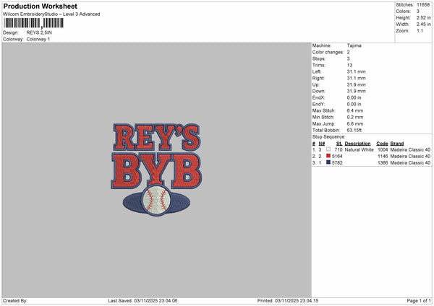The image size is (434, 306).
Task: Click the 'Brand' column header
Action: 397,144
